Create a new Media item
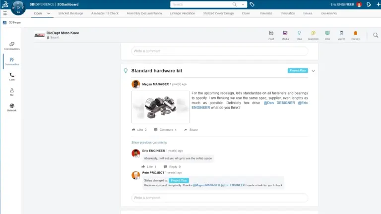The width and height of the screenshot is (381, 214). pos(285,35)
